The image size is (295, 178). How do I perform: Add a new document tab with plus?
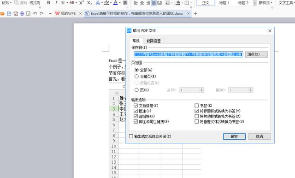(195, 13)
